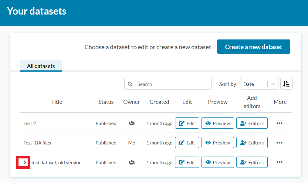Select the 'Test 2' title text

[x=30, y=123]
